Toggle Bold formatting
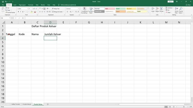 18,12
